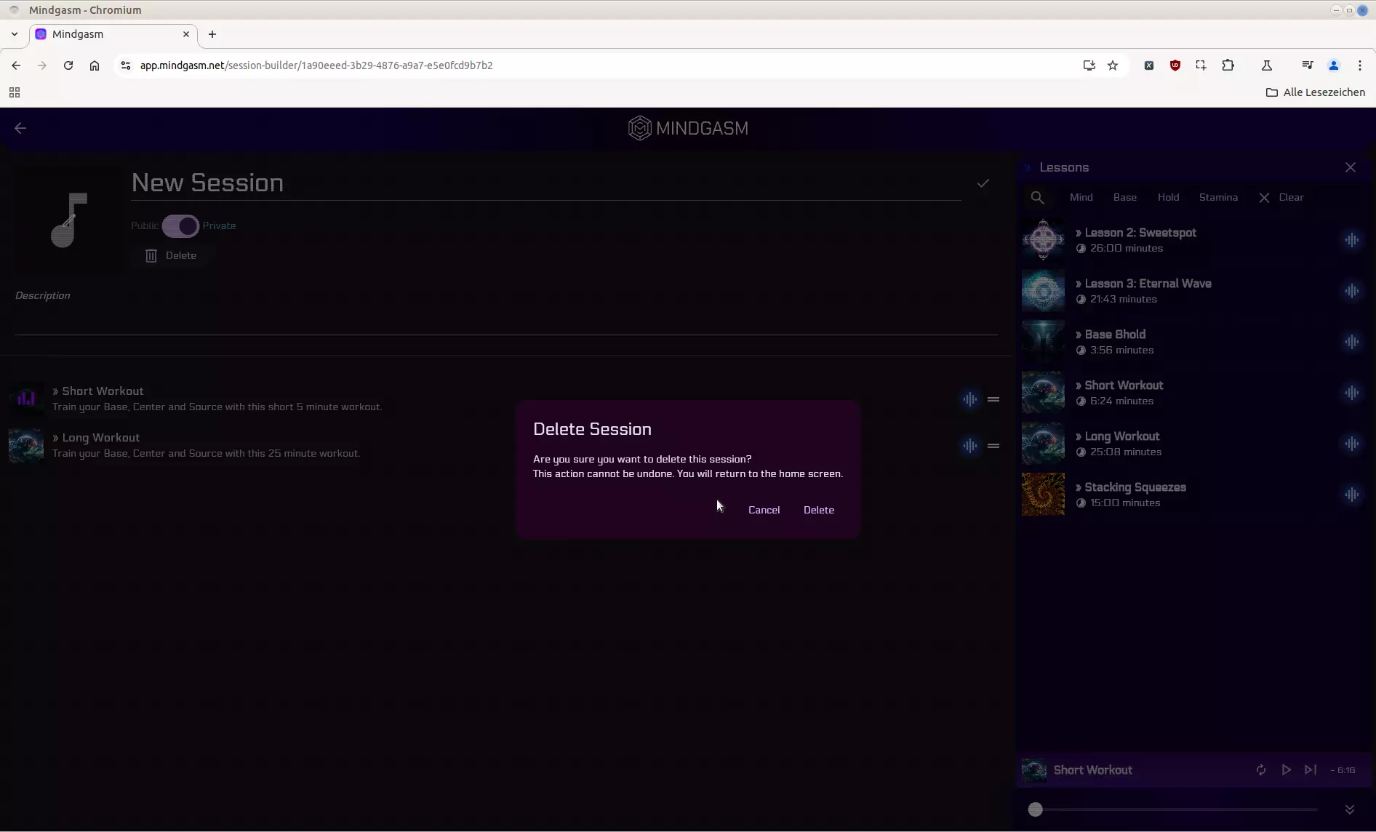Open the Alle Lesezeichen bookmarks folder

(1315, 92)
